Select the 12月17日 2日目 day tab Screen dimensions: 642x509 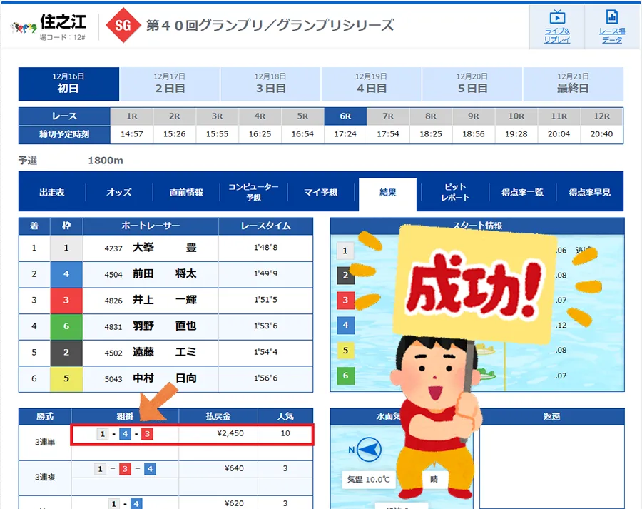[170, 84]
